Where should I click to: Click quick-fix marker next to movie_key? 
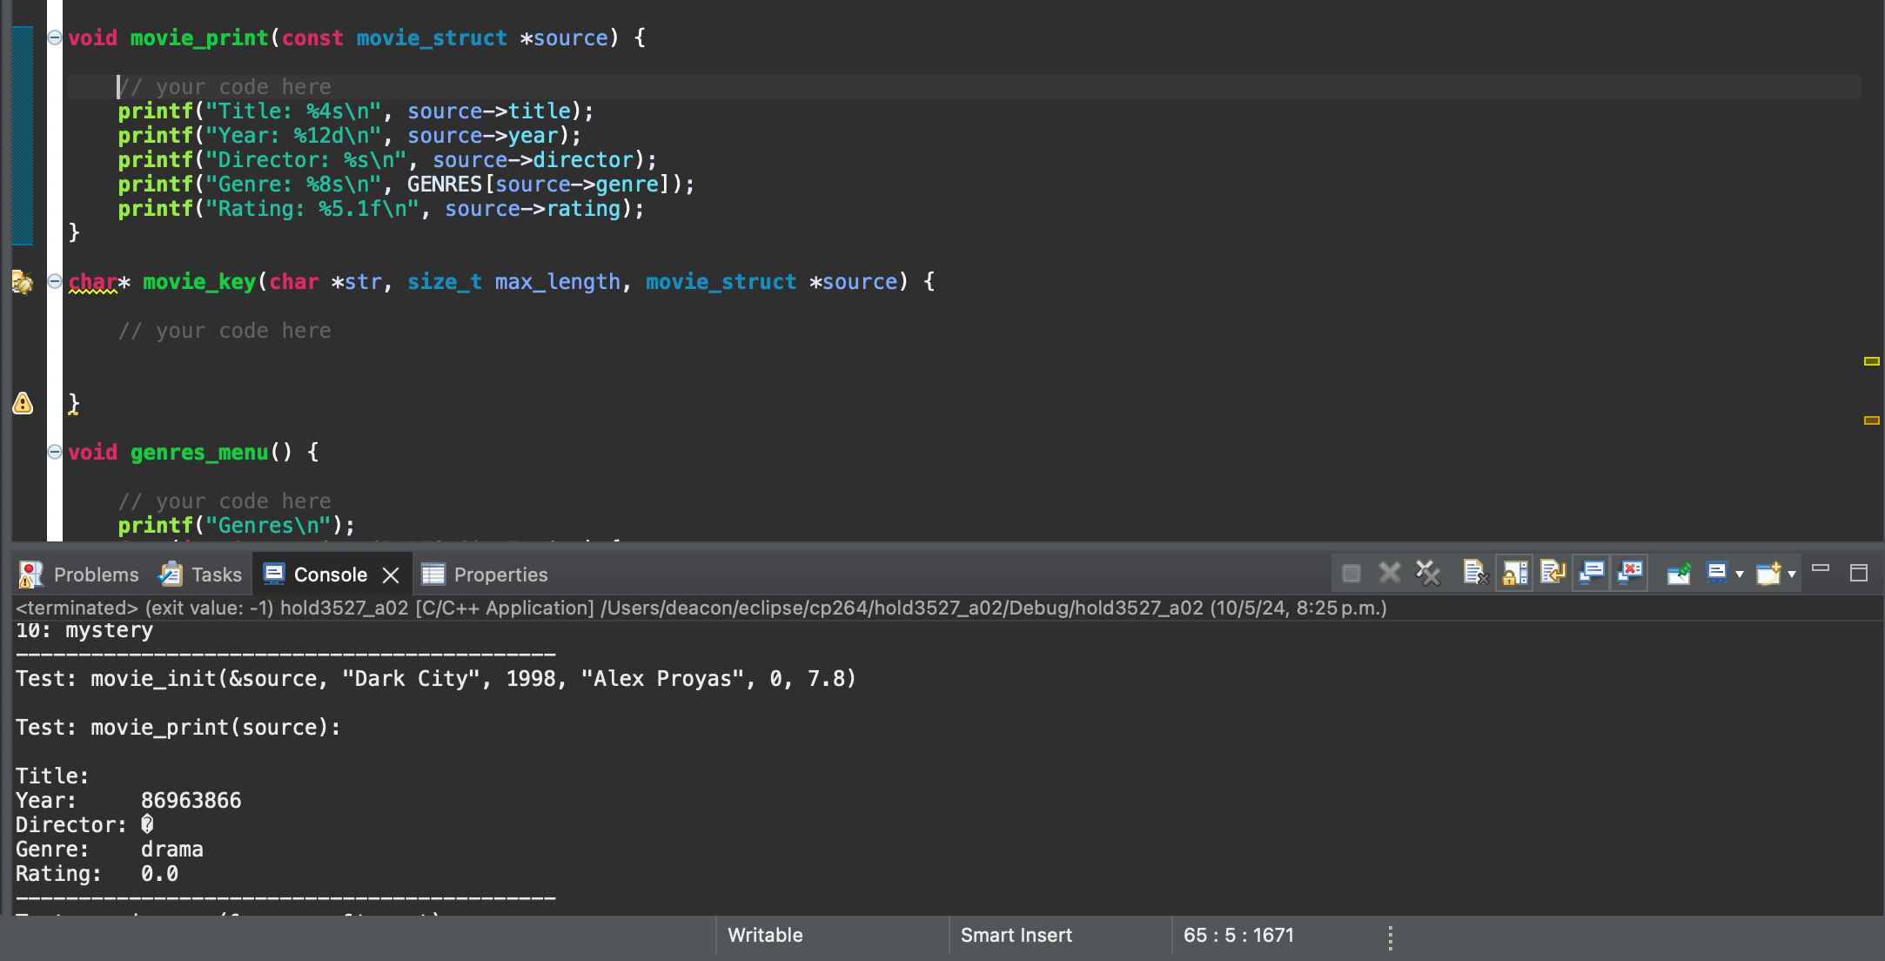coord(23,282)
